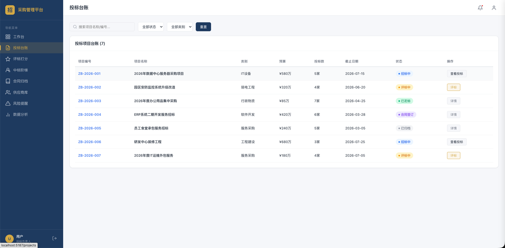
Task: Click the 数据分析 bar chart icon
Action: pos(8,115)
